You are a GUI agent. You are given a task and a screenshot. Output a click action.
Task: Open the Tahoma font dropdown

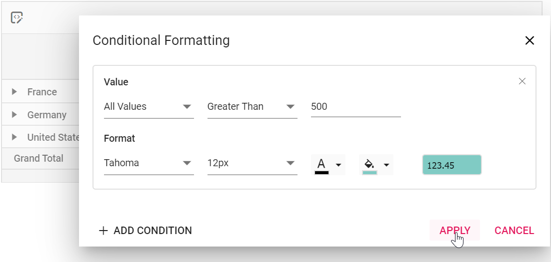coord(148,163)
